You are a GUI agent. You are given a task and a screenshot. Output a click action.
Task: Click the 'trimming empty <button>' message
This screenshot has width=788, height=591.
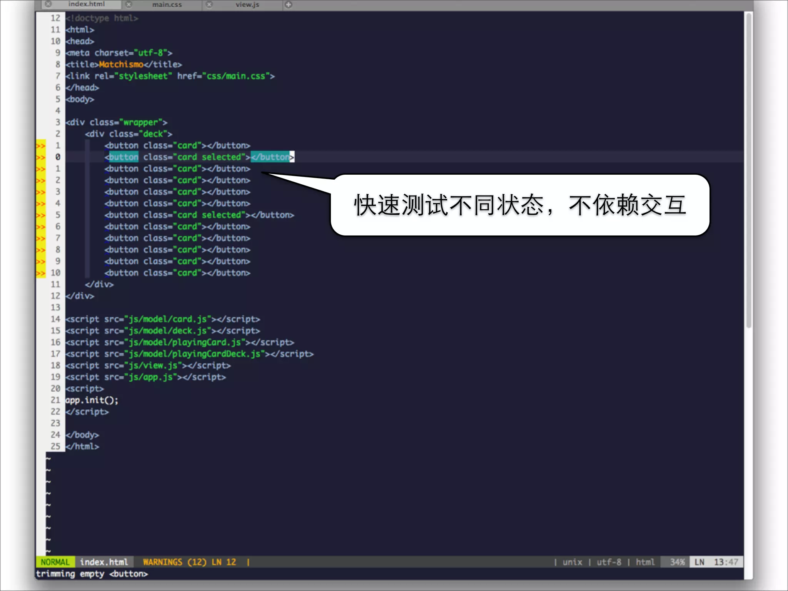click(x=92, y=574)
